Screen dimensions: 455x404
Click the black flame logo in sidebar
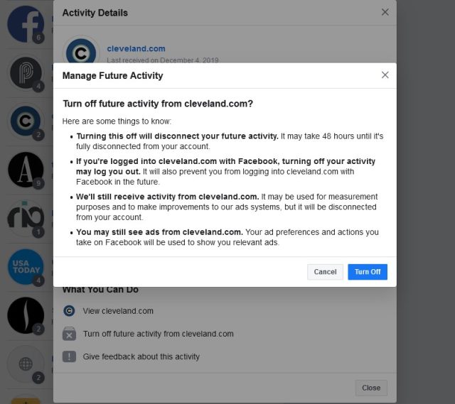[x=26, y=315]
